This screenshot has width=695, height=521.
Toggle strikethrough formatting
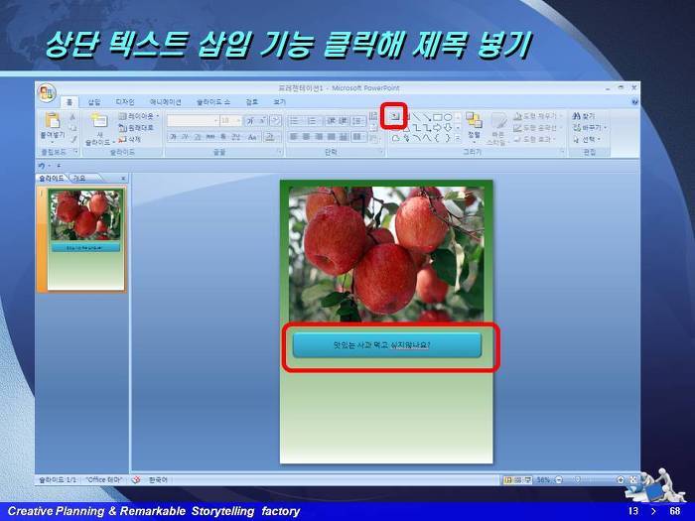210,137
